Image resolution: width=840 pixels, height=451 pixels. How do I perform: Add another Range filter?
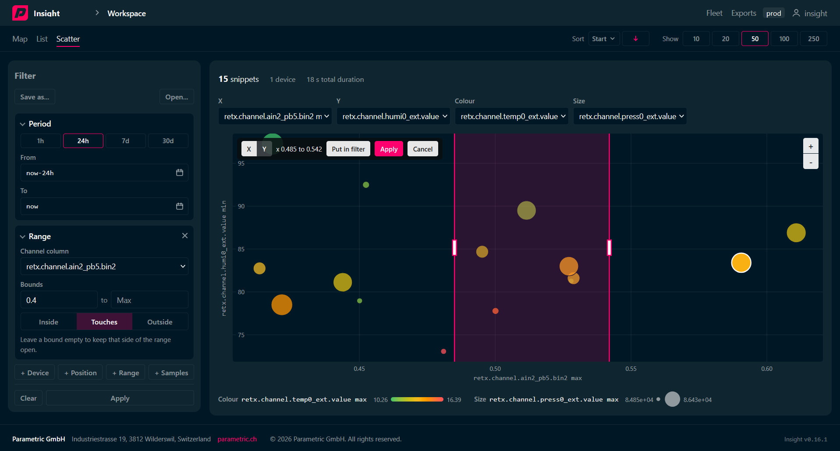[x=125, y=373]
